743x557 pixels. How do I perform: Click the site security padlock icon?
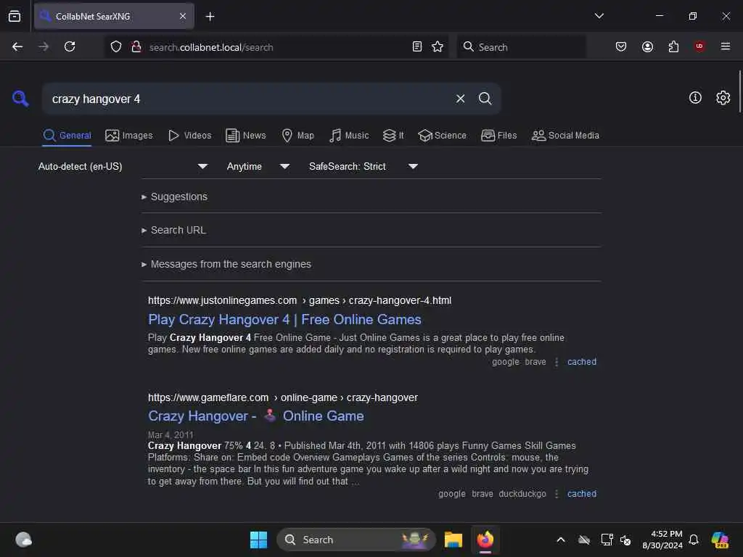click(136, 46)
